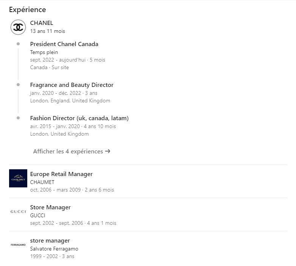Click the timeline bullet beside Fragrance and Beauty Director

(18, 85)
